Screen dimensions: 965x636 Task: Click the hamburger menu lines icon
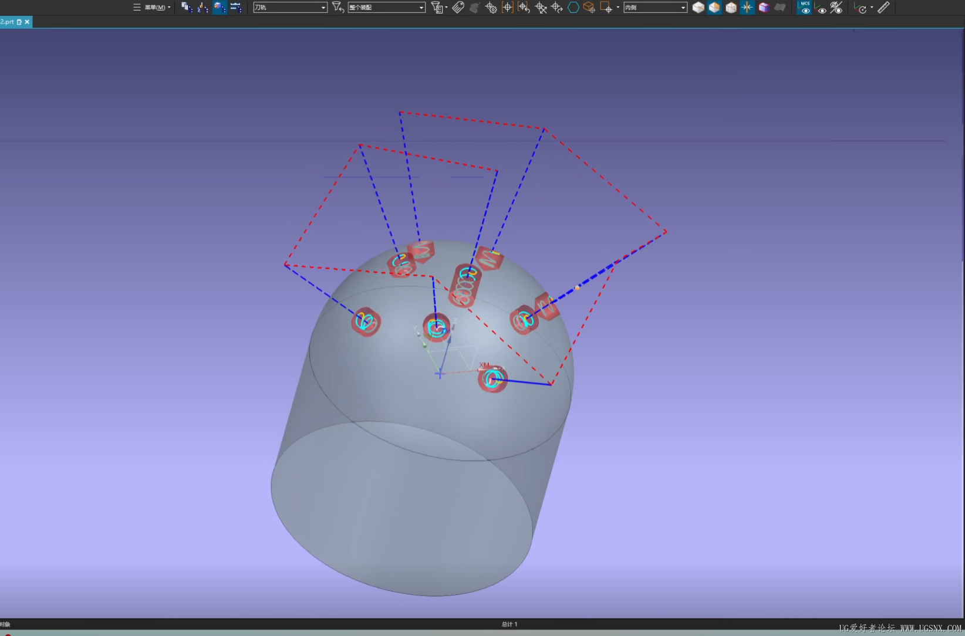coord(137,8)
